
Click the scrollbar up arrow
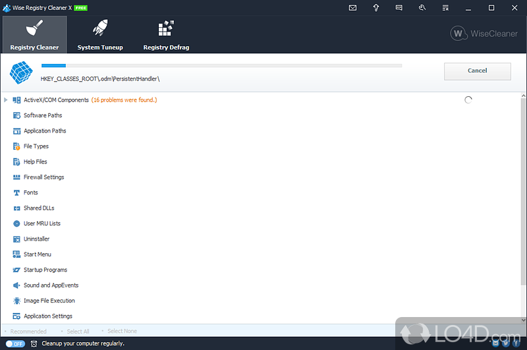[523, 96]
